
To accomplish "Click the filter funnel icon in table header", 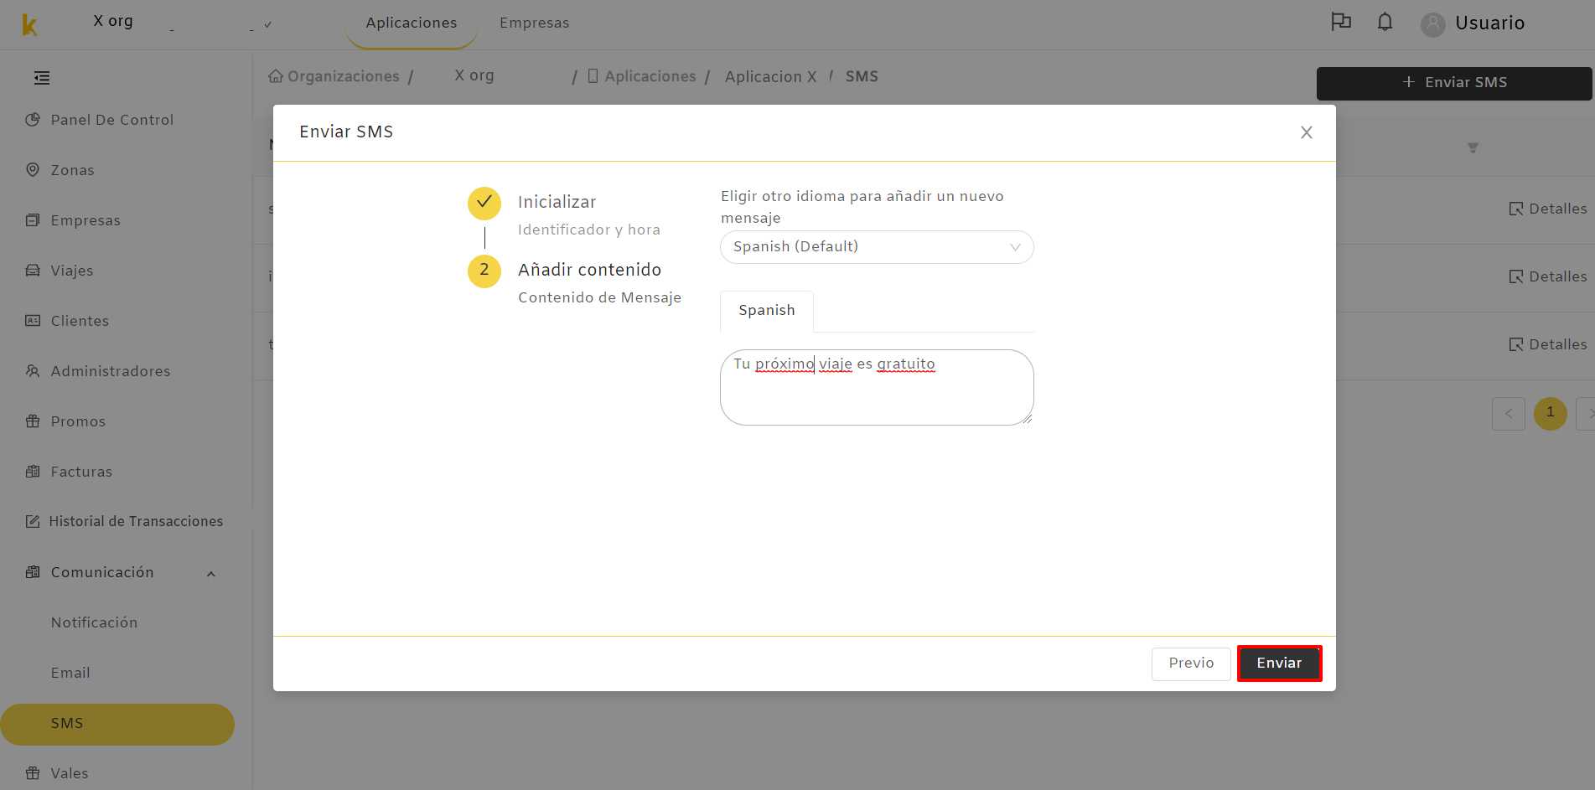I will point(1473,147).
